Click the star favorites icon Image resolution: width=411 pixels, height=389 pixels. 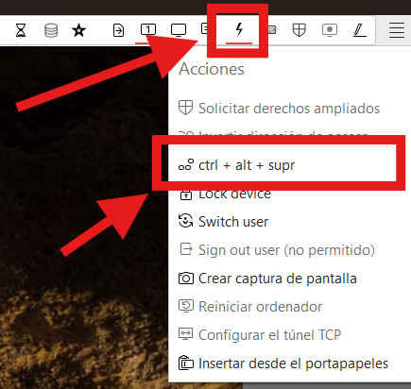point(78,30)
